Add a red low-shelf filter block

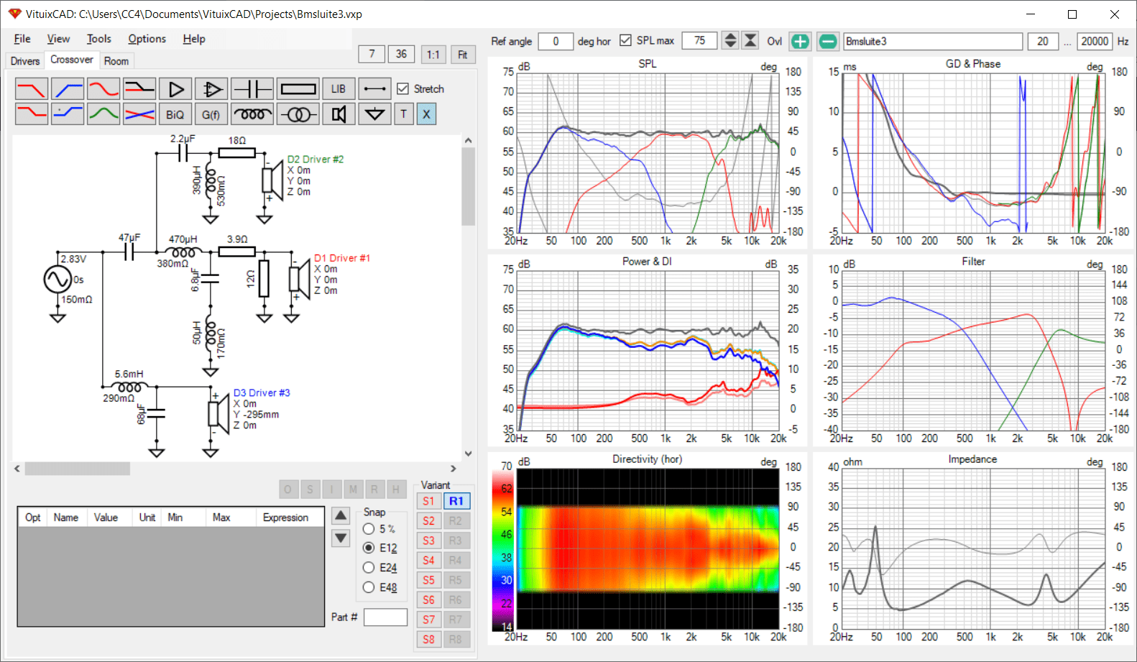point(32,114)
